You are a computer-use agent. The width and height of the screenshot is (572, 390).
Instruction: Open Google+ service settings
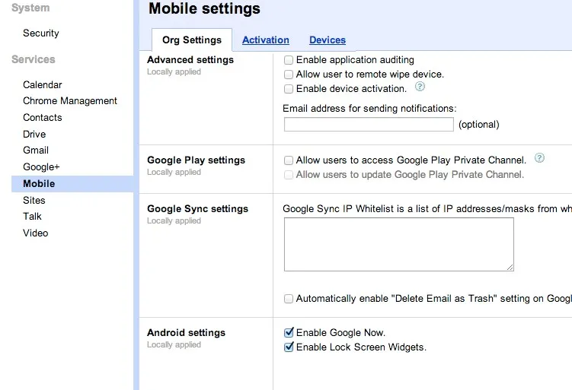tap(41, 167)
